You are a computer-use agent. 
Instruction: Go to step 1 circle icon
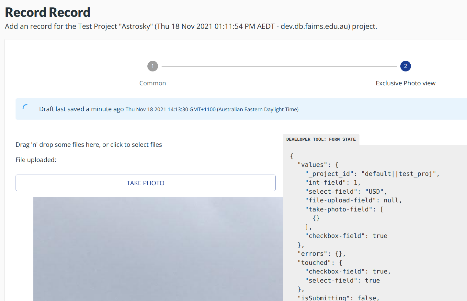pyautogui.click(x=153, y=66)
